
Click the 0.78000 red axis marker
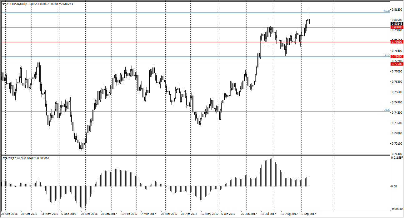point(397,56)
